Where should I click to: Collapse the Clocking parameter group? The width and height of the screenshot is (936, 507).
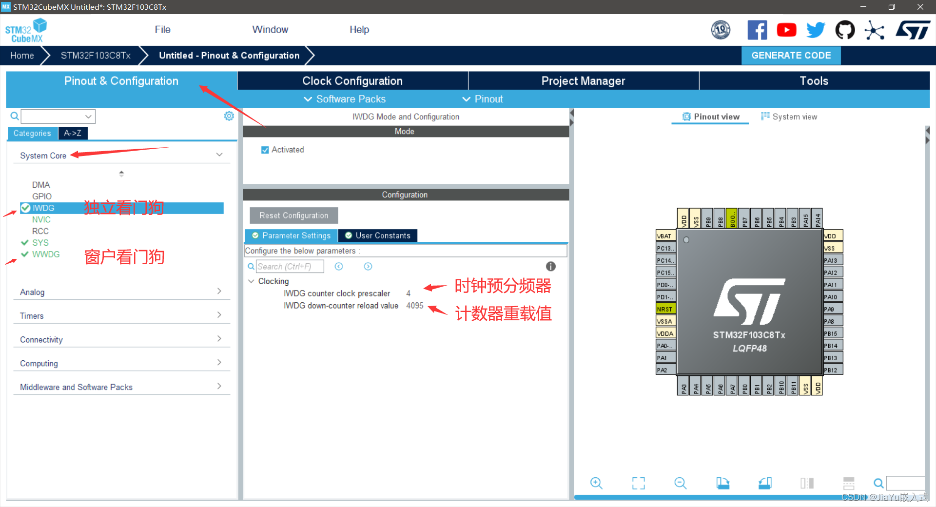click(x=251, y=281)
